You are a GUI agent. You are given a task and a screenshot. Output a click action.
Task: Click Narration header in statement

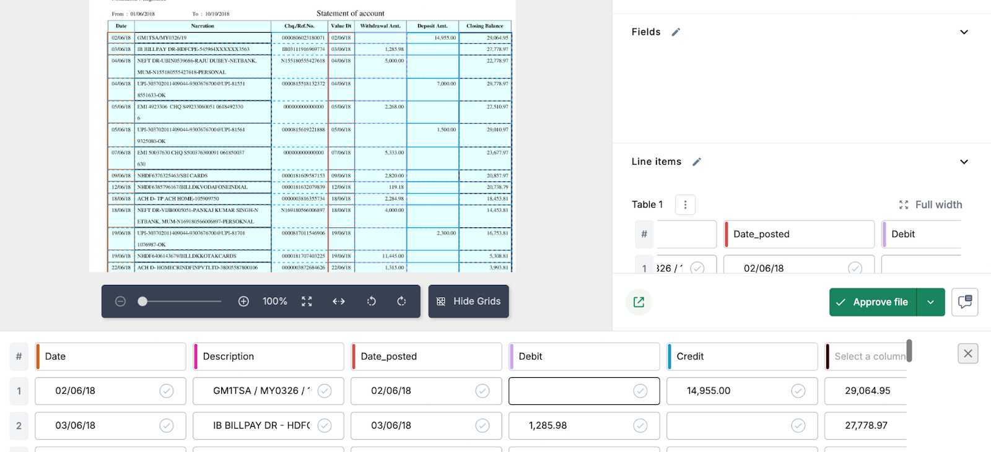point(203,26)
